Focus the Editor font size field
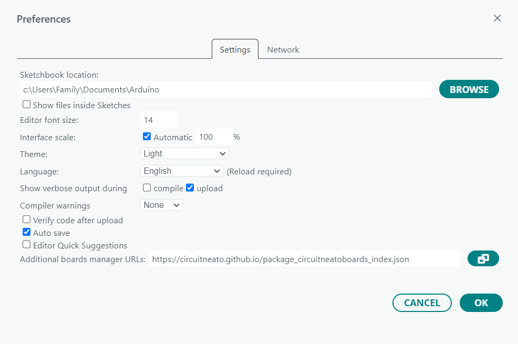 tap(159, 120)
